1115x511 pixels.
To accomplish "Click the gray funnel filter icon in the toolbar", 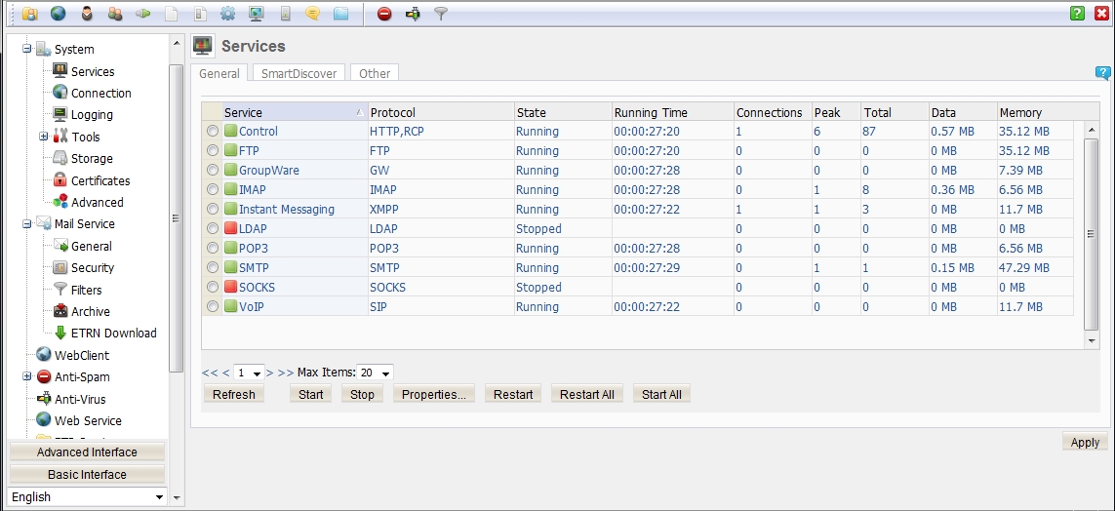I will 441,14.
